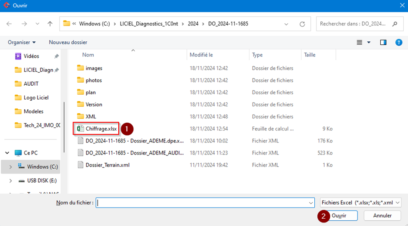Go back with the left arrow
408x226 pixels.
(9, 24)
